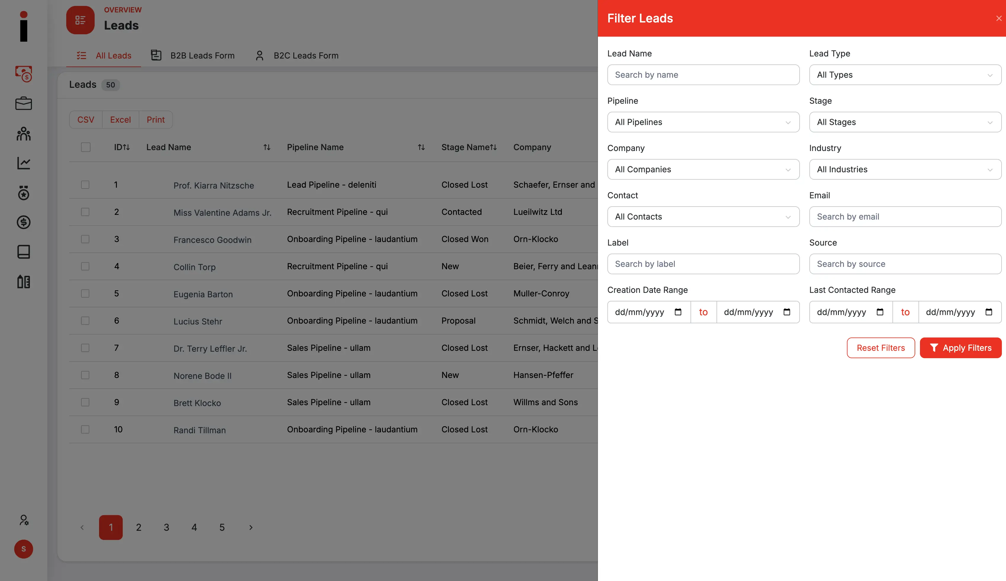The image size is (1006, 581).
Task: Check the row for Collin Torp
Action: [85, 266]
